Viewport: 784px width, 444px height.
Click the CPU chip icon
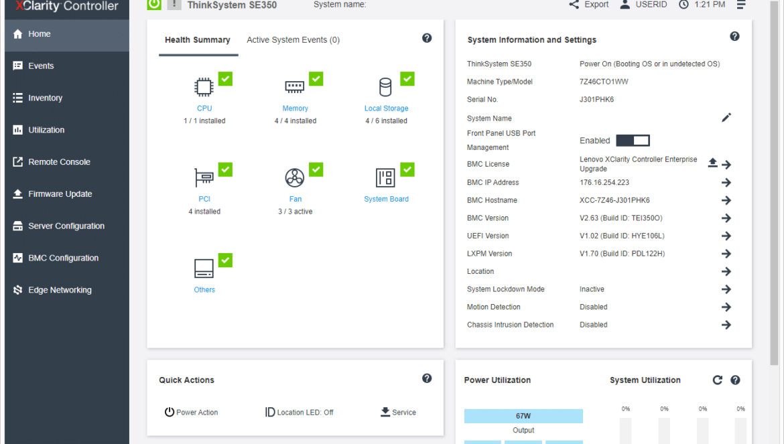pyautogui.click(x=204, y=88)
